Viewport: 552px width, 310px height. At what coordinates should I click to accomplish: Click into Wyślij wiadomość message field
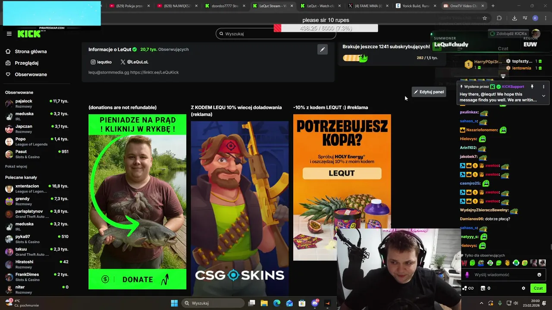pyautogui.click(x=503, y=275)
